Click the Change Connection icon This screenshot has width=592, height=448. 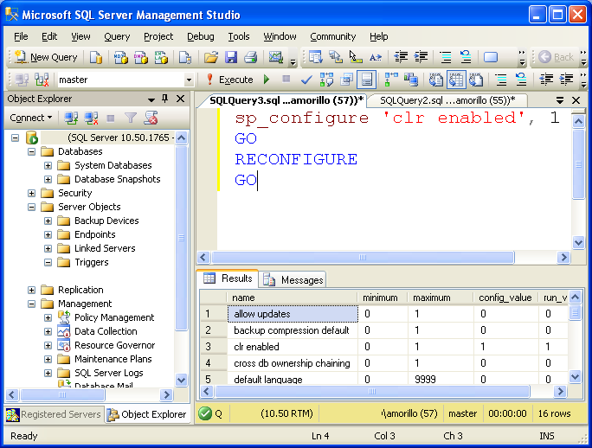pos(42,80)
